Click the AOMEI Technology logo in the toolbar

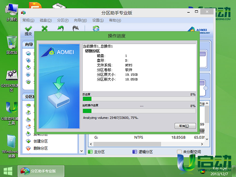pos(199,30)
